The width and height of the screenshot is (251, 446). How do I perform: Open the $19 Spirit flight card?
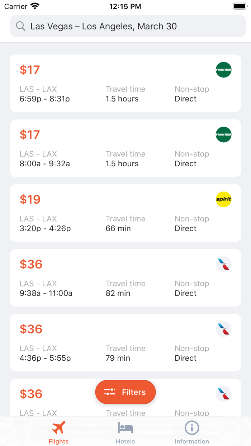pyautogui.click(x=126, y=213)
